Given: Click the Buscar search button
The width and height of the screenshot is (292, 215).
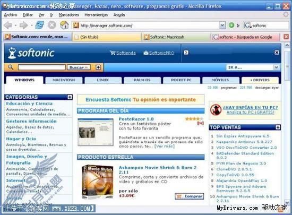Looking at the screenshot, I should [x=79, y=67].
